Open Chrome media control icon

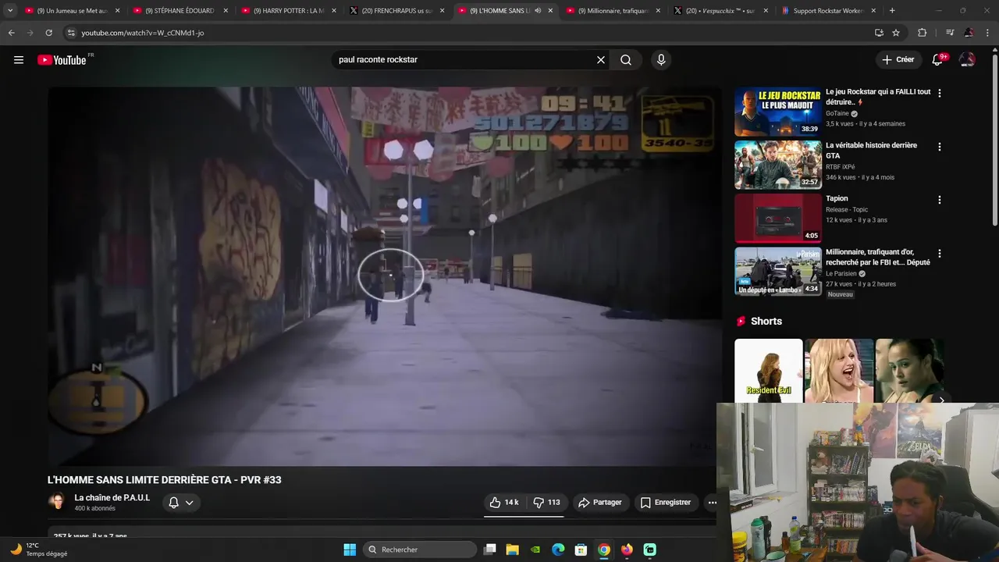[x=950, y=33]
